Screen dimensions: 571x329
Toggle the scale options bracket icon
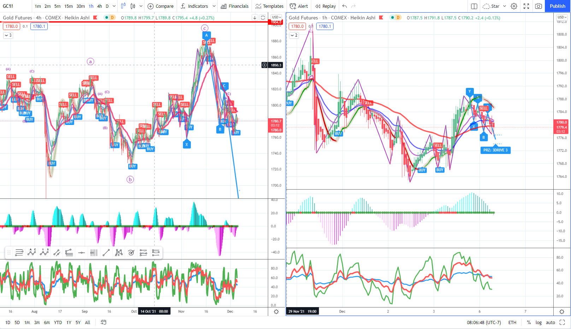[562, 322]
